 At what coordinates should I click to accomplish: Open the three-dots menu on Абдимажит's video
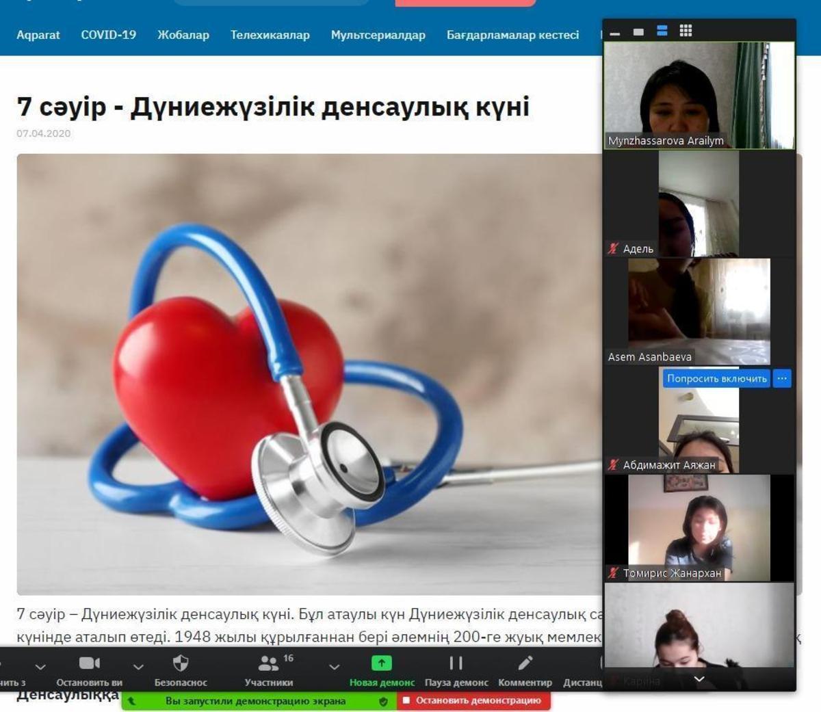coord(782,378)
